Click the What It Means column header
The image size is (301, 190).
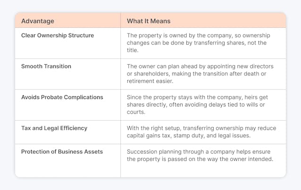[149, 21]
